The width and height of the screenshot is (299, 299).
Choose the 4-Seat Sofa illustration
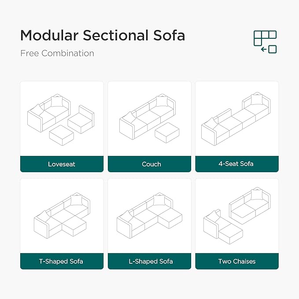(x=237, y=118)
